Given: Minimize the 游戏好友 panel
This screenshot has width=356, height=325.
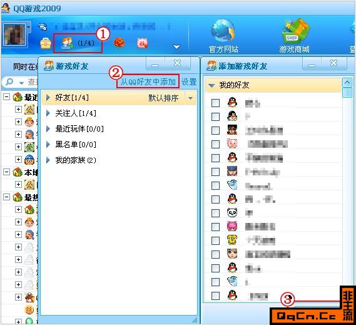Looking at the screenshot, I should point(155,64).
